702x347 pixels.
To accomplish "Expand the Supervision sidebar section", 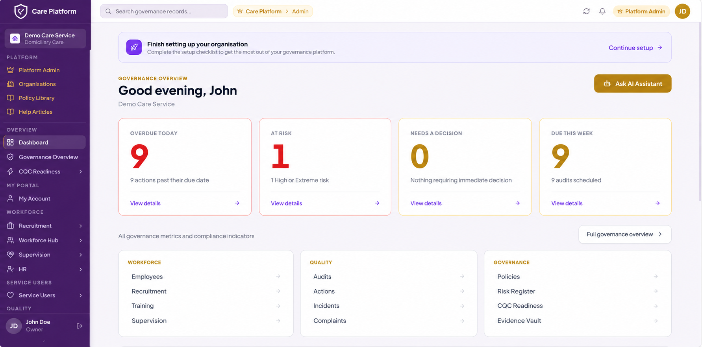I will (x=81, y=255).
